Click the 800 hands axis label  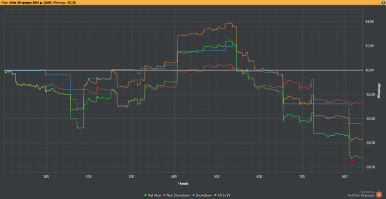tap(345, 176)
